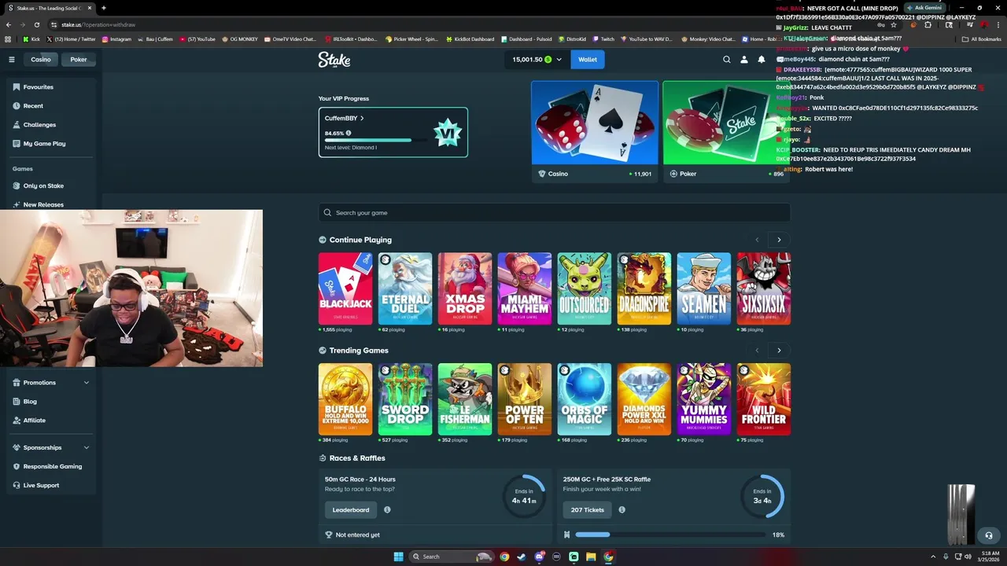Click the Stake logo
The width and height of the screenshot is (1007, 566).
tap(334, 60)
